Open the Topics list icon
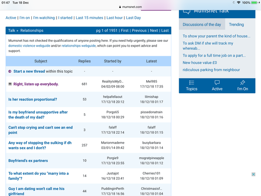This screenshot has height=196, width=261. [x=191, y=82]
